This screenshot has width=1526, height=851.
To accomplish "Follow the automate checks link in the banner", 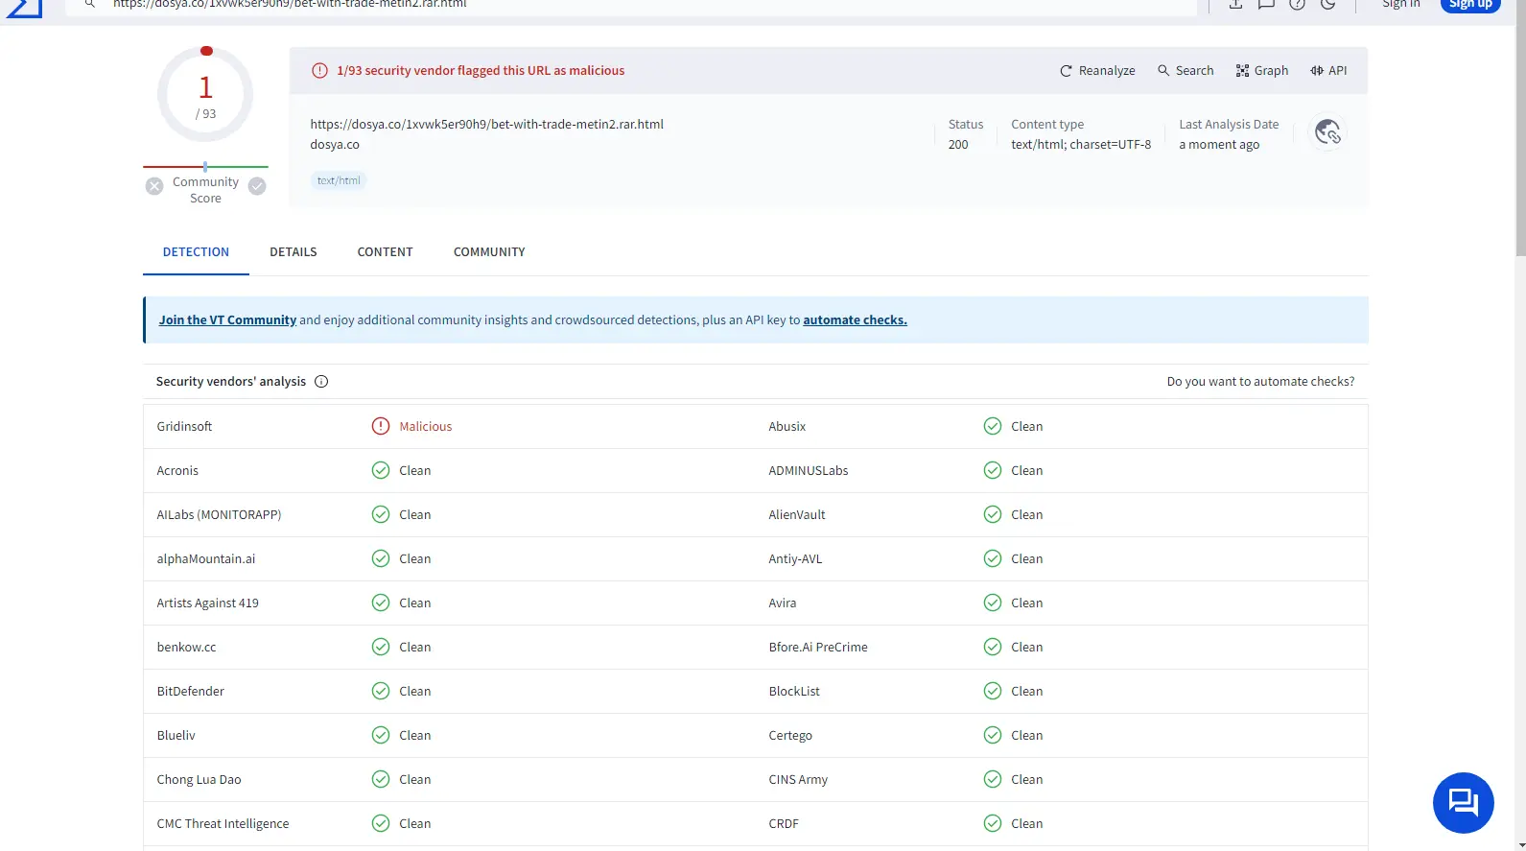I will [x=855, y=320].
